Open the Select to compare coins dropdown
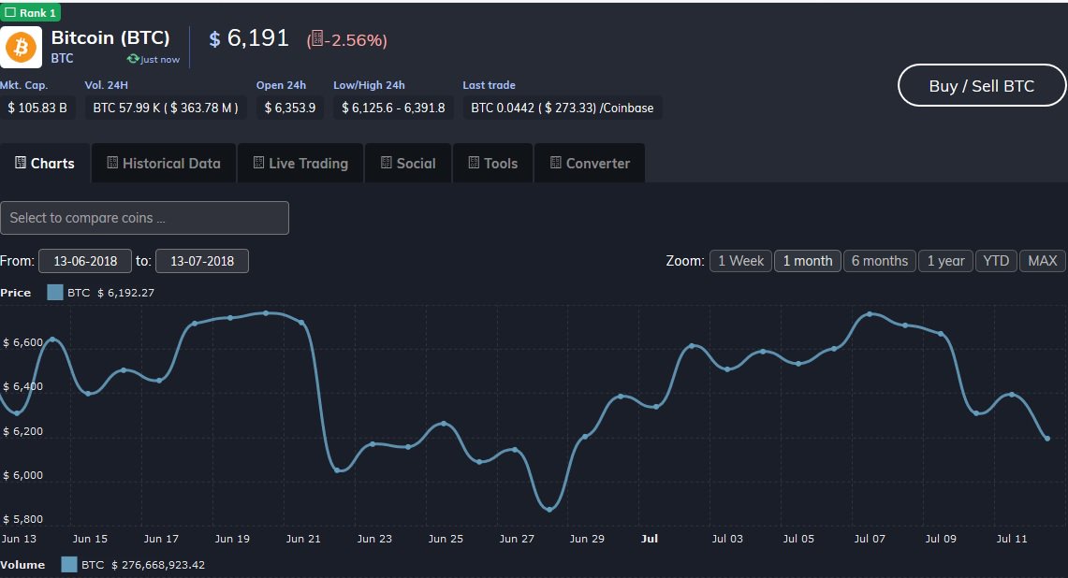Screen dimensions: 1068x578 click(144, 218)
